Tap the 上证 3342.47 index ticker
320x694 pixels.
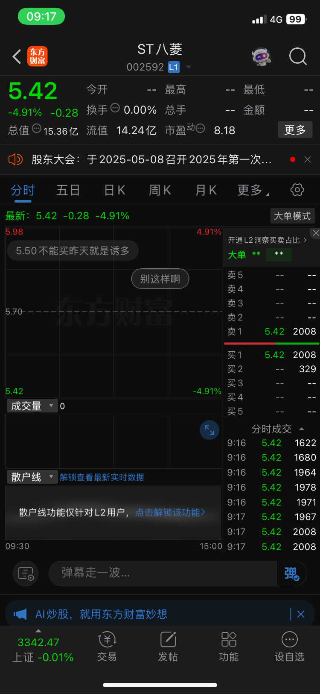coord(42,650)
